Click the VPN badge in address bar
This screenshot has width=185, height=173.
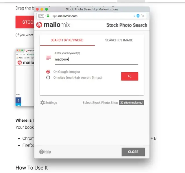(41, 16)
